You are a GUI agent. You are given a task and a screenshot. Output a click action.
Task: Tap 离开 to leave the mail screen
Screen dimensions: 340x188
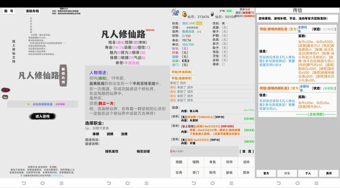pyautogui.click(x=329, y=173)
